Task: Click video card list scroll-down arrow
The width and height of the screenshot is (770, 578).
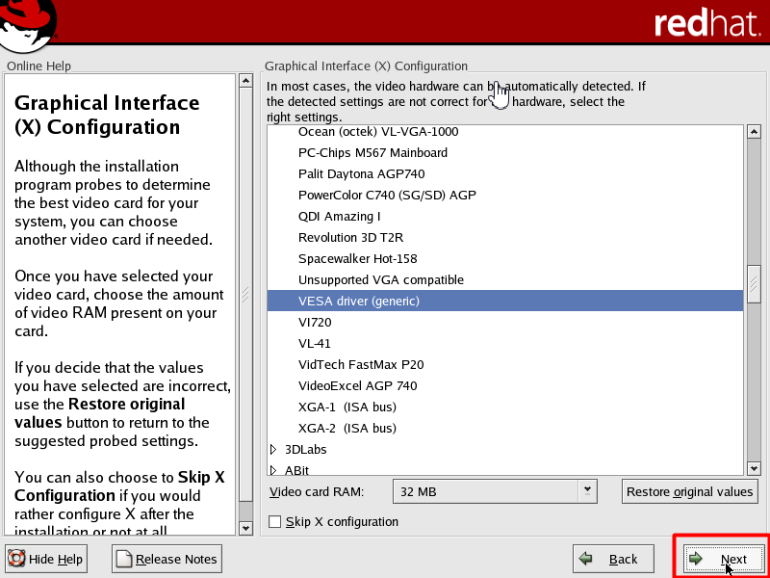Action: (x=754, y=468)
